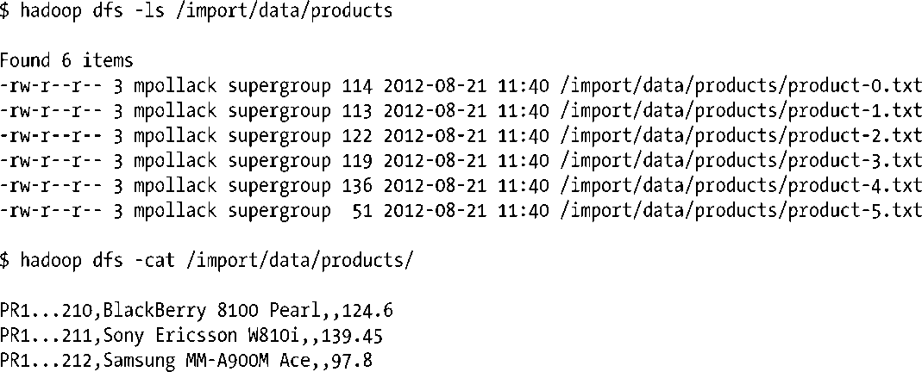
Task: Click the product-4.txt file path
Action: (x=741, y=186)
